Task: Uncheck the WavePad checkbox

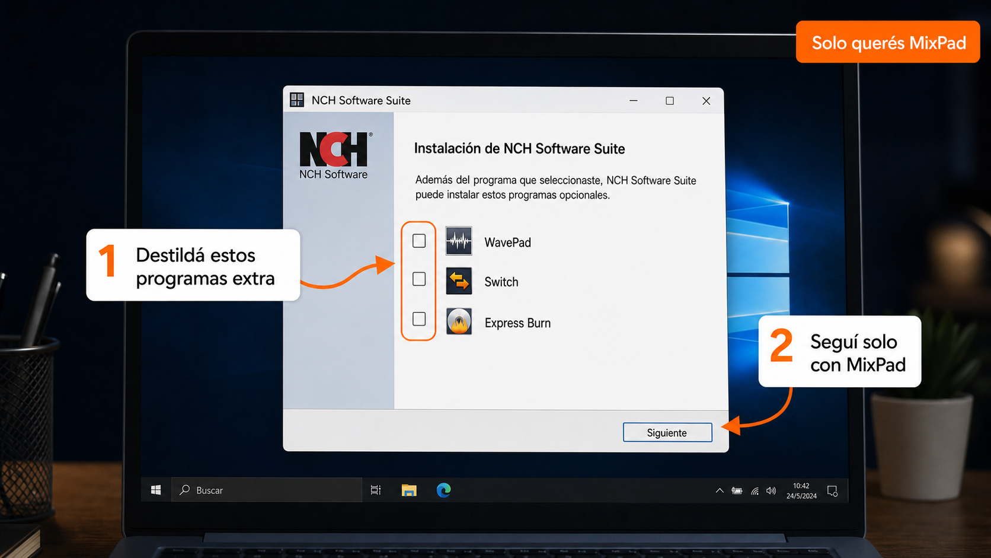Action: point(419,241)
